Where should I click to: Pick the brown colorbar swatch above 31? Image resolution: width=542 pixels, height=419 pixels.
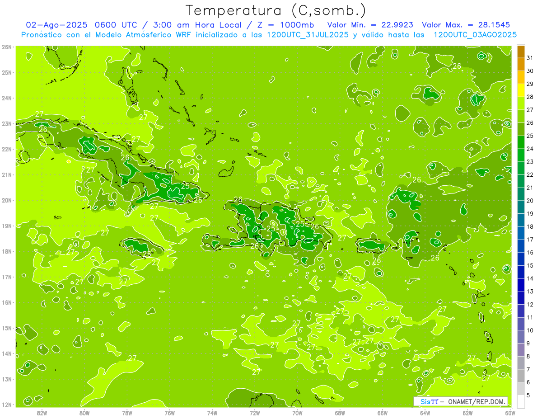click(x=521, y=52)
